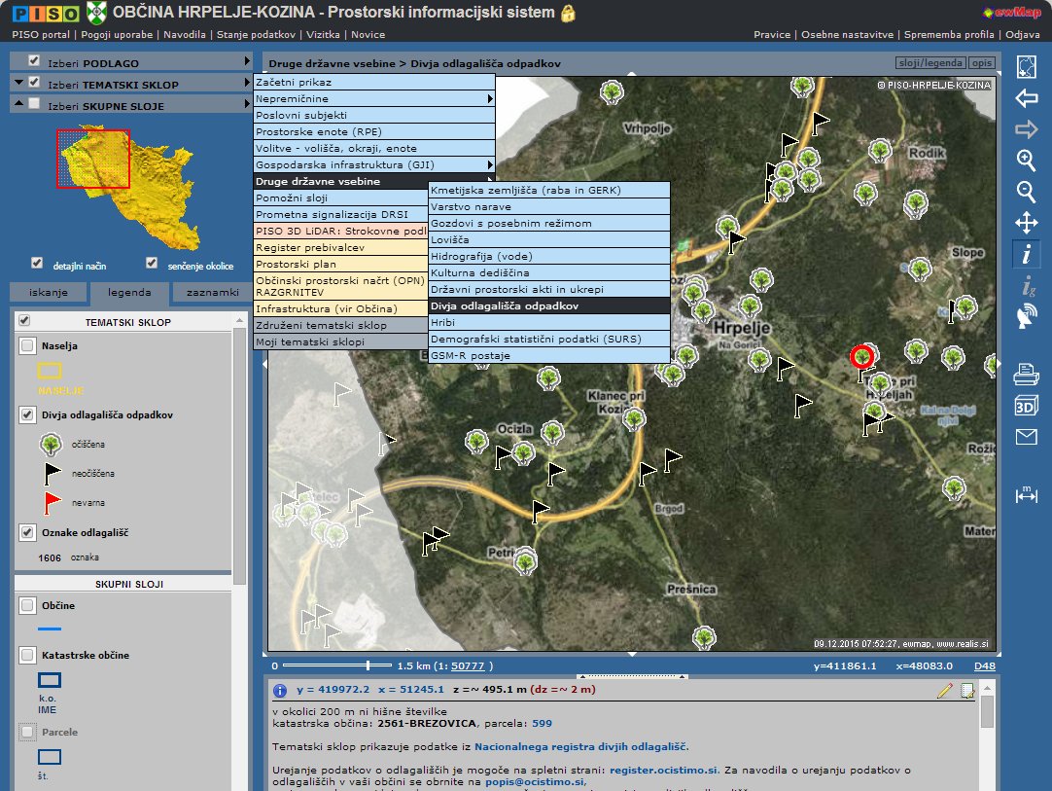Enable the Naselja layer checkbox

coord(27,345)
